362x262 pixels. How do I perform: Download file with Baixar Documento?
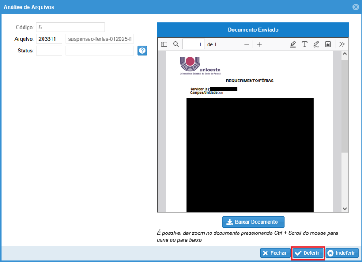click(253, 222)
